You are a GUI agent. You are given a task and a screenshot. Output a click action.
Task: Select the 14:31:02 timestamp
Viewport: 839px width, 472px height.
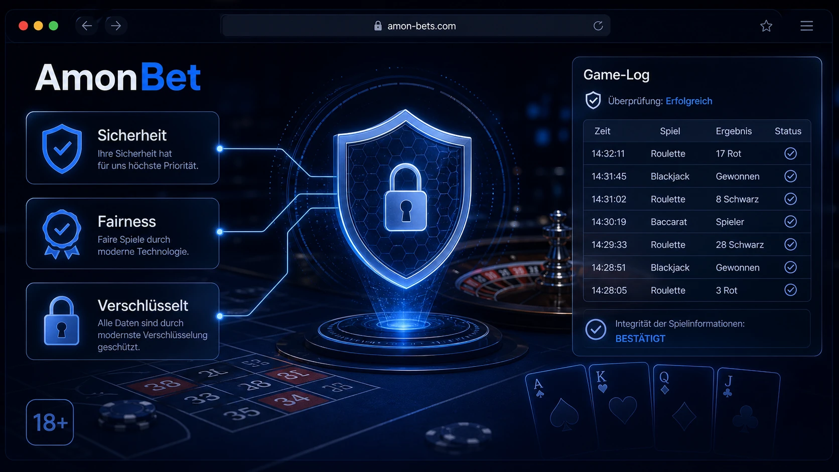coord(609,199)
